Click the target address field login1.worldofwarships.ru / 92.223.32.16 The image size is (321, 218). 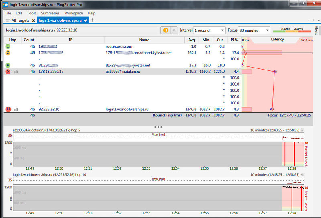point(82,30)
